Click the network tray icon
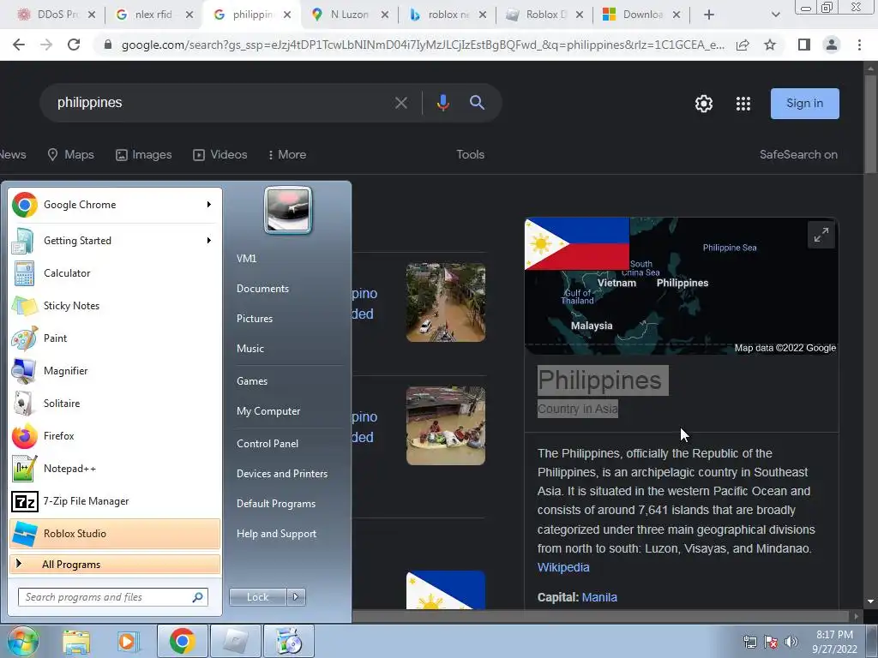The image size is (878, 658). 749,642
